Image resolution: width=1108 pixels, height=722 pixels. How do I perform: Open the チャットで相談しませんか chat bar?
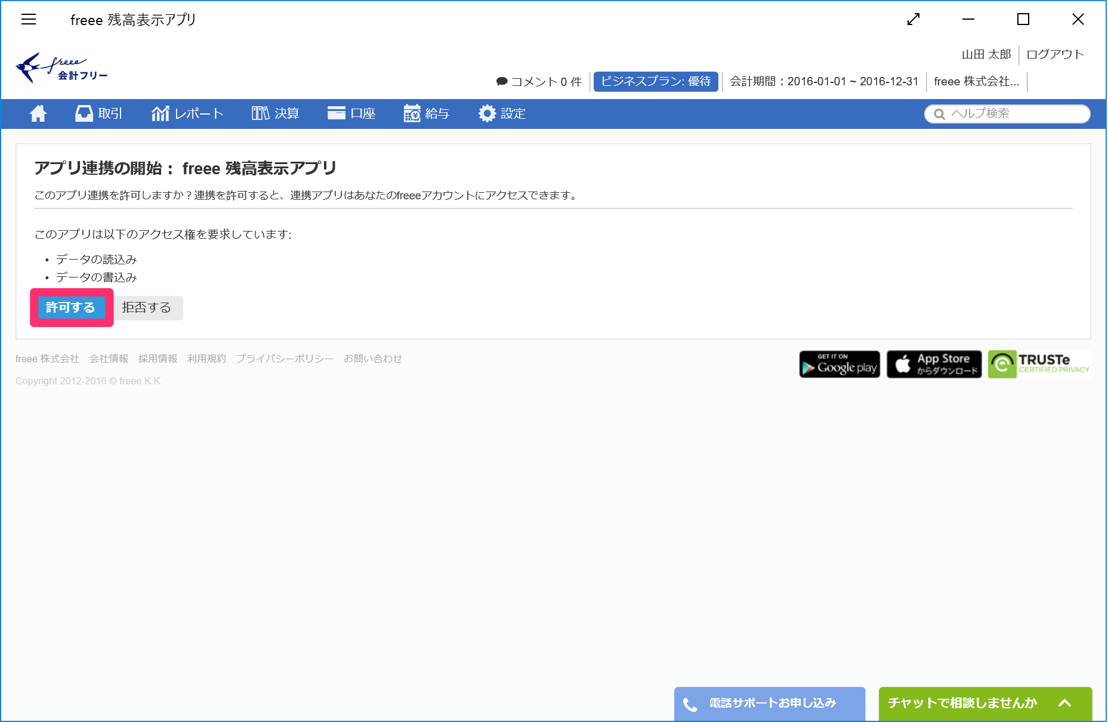click(985, 704)
